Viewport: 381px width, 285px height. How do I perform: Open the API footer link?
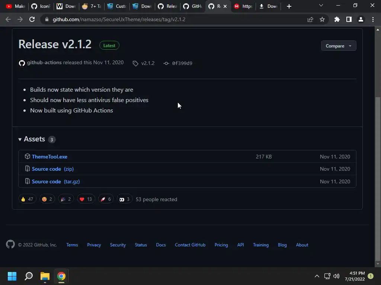click(x=241, y=245)
